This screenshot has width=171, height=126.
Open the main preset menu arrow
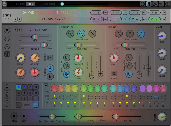[x=7, y=16]
